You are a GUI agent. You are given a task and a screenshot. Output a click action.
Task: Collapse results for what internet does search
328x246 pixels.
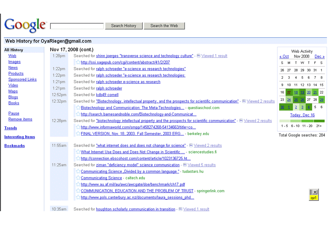point(191,145)
